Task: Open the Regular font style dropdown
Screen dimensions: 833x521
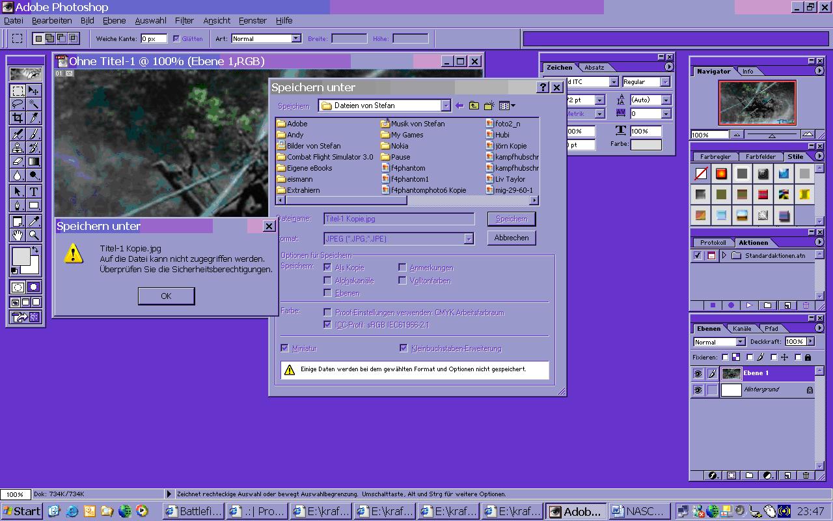Action: click(x=665, y=82)
